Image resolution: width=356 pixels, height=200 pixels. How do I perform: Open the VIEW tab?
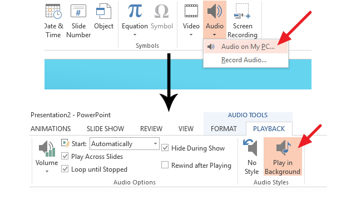[x=186, y=129]
